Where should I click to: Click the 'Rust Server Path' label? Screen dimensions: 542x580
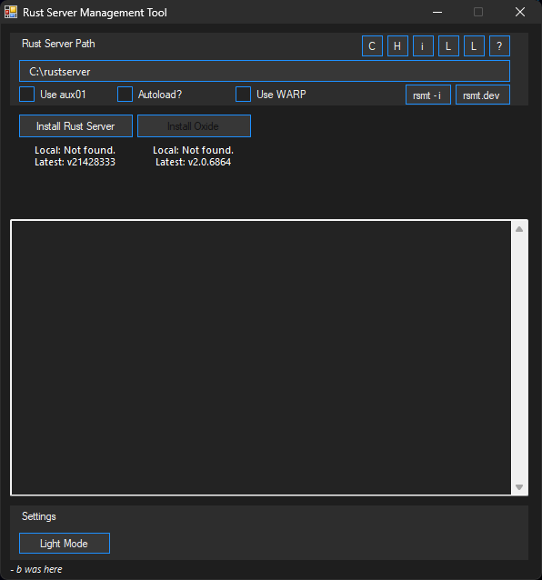coord(58,44)
